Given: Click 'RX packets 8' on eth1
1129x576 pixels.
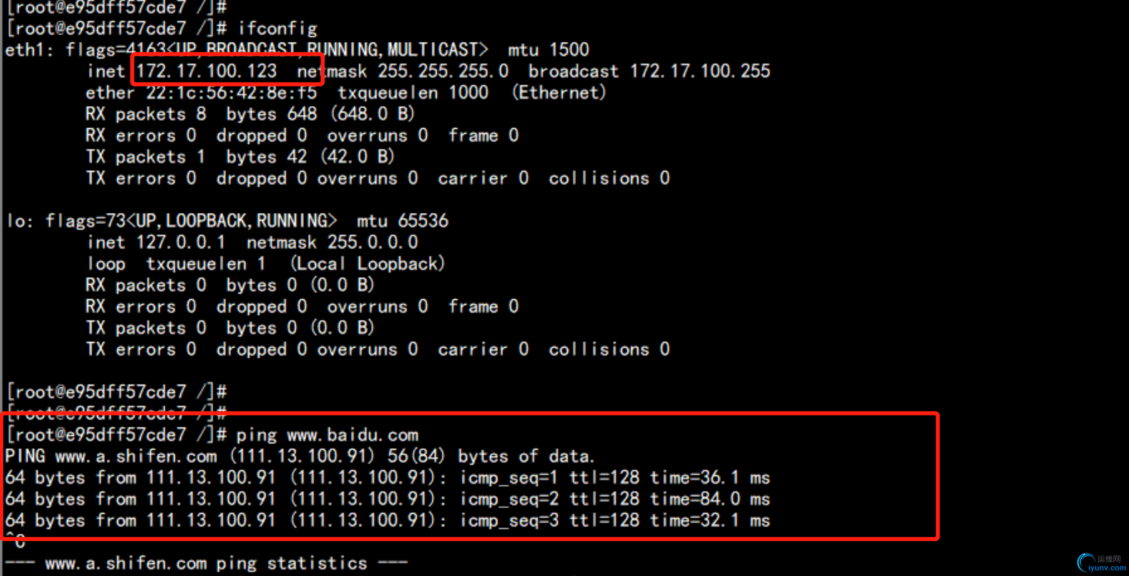Looking at the screenshot, I should click(x=146, y=114).
